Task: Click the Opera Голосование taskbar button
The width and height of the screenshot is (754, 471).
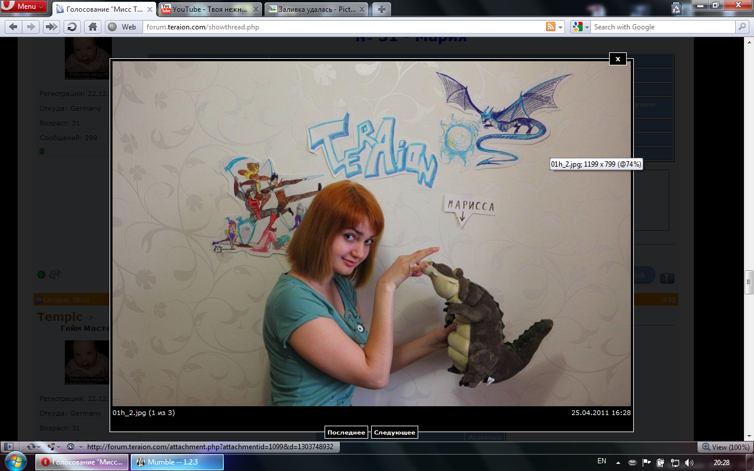Action: (x=82, y=462)
